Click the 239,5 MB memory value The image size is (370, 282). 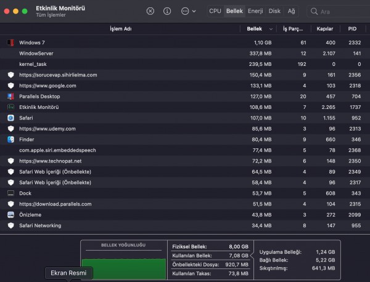260,64
